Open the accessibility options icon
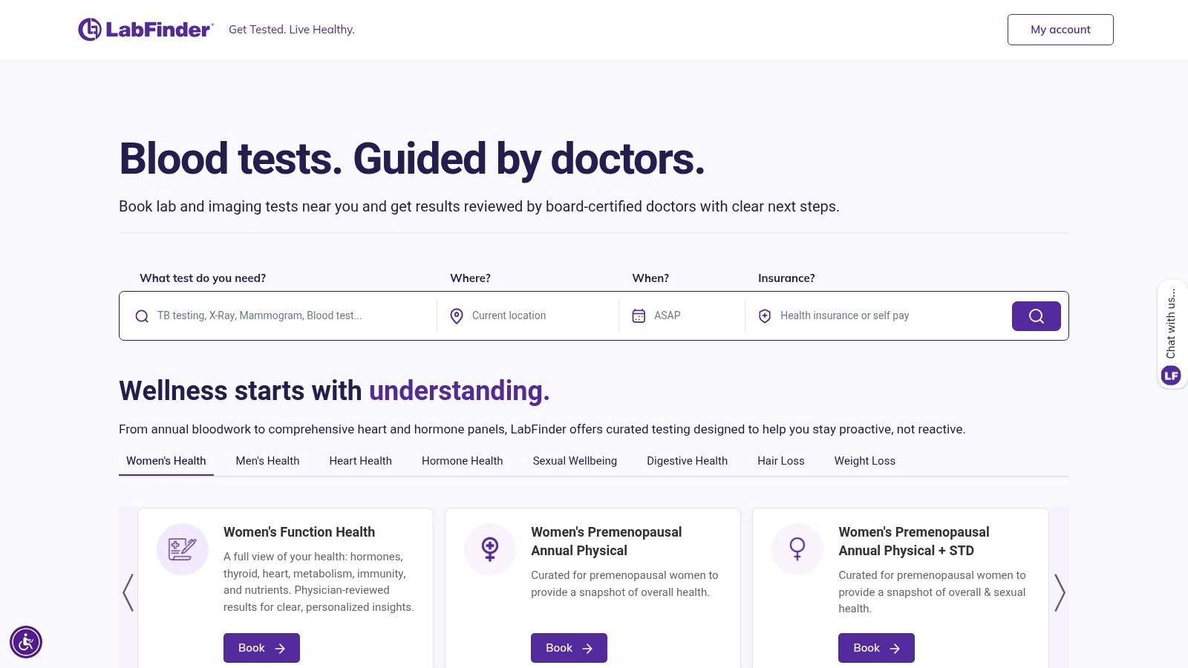 pyautogui.click(x=27, y=641)
